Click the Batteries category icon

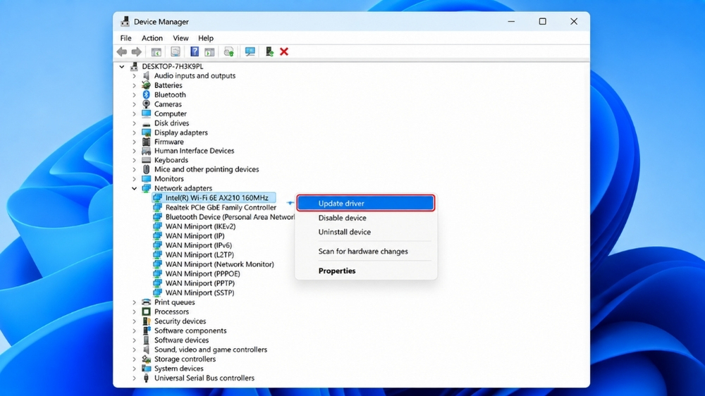[x=146, y=85]
